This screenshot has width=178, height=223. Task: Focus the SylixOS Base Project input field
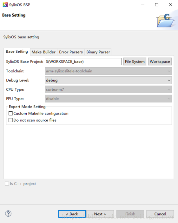pos(83,61)
